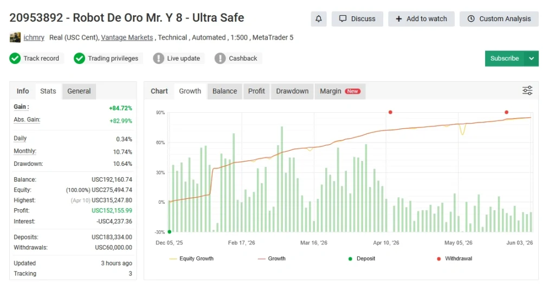Open the ichmry user profile link

pyautogui.click(x=34, y=37)
